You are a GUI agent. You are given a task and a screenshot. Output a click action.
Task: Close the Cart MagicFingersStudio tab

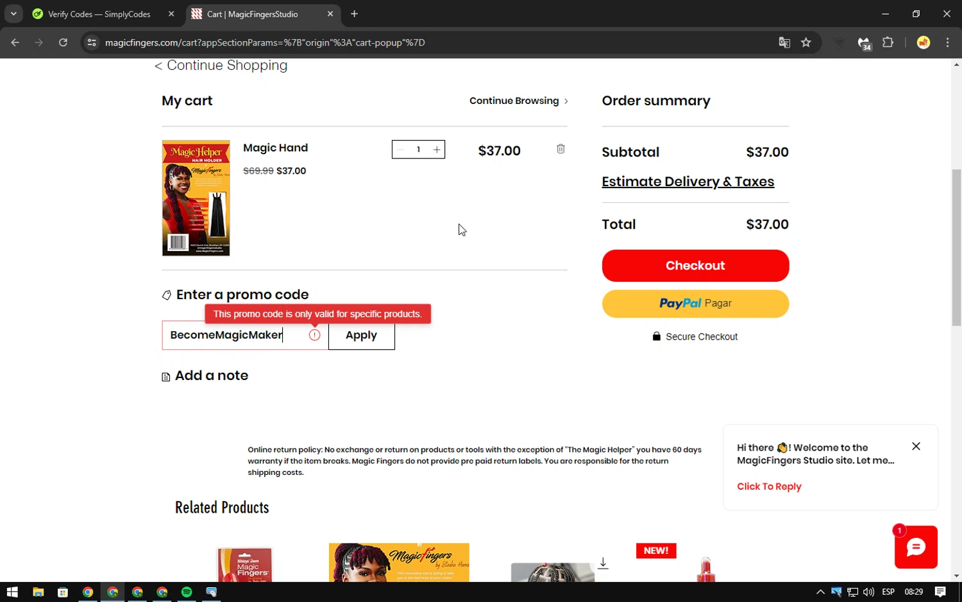tap(330, 13)
